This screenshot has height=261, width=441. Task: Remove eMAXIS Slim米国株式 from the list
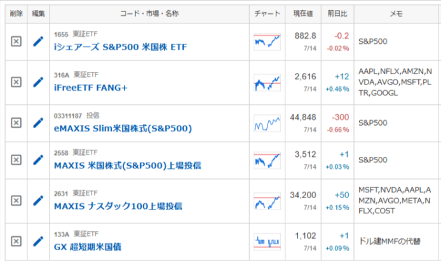pos(16,123)
